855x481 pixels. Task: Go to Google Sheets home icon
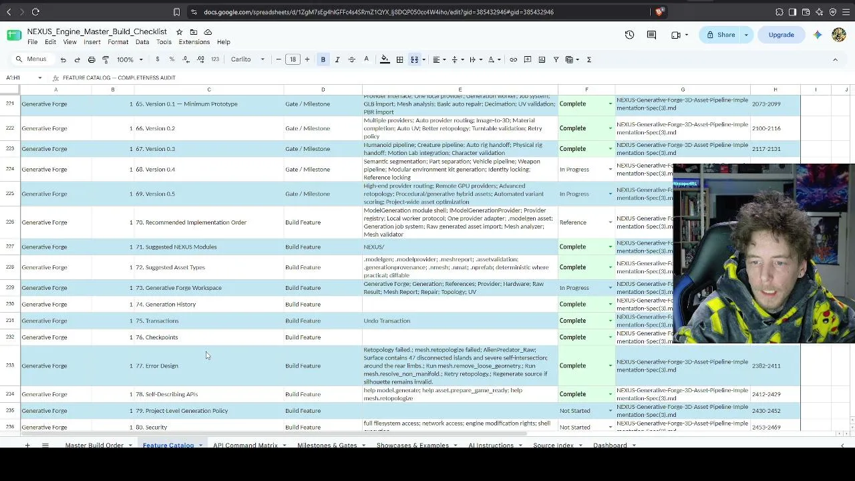click(x=14, y=35)
